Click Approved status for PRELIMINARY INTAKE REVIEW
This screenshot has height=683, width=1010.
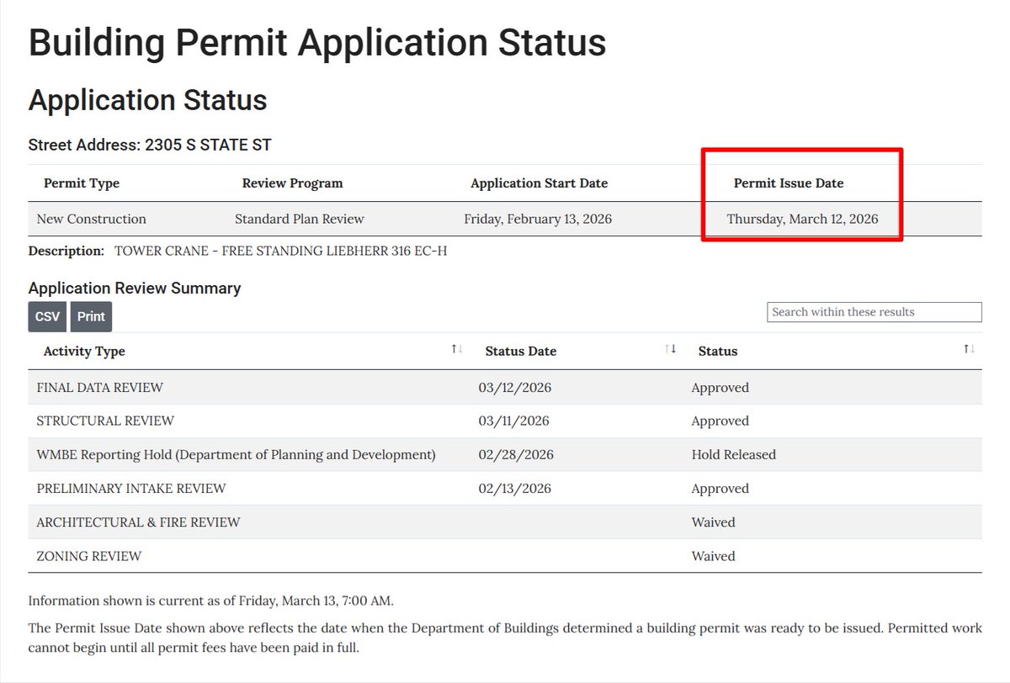pos(720,489)
